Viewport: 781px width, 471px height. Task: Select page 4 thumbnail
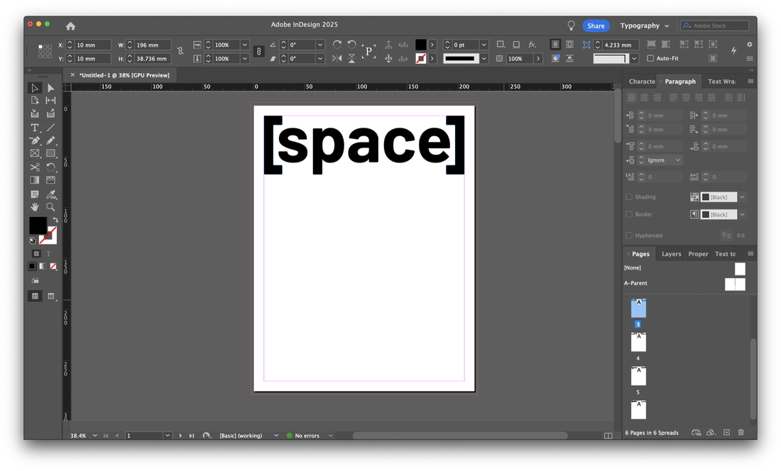[638, 342]
